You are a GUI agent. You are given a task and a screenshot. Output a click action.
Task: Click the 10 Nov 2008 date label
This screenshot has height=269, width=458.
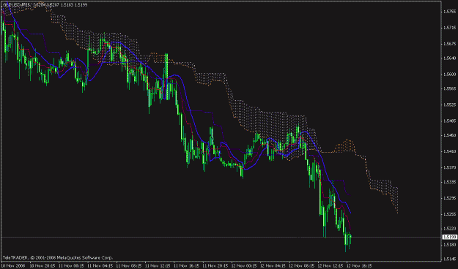[13, 266]
